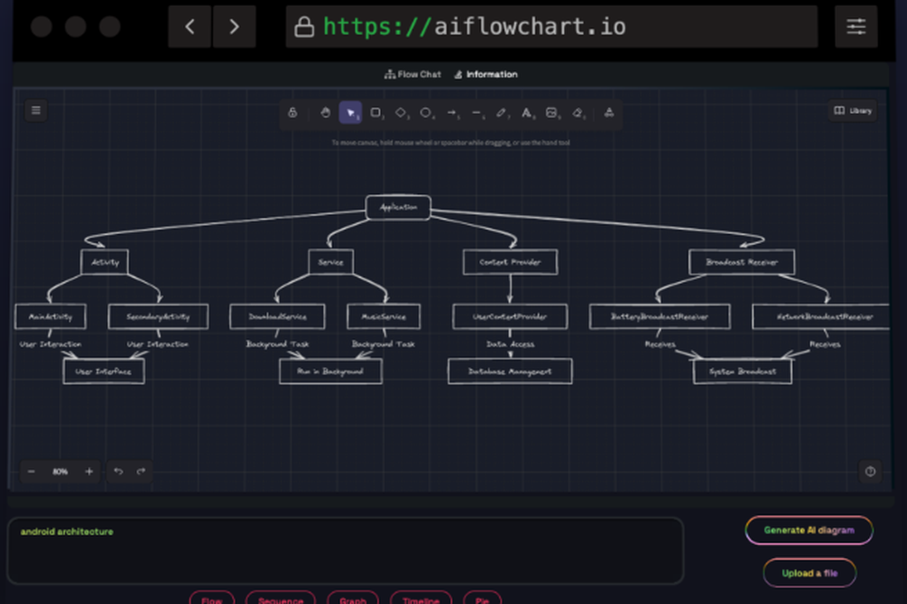Screen dimensions: 907x604
Task: Choose the Pie diagram type chip
Action: coord(483,599)
